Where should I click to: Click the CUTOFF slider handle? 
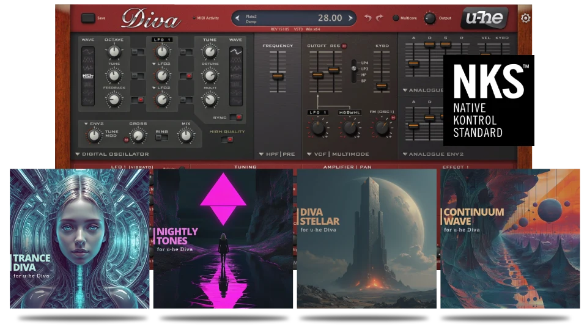click(317, 75)
